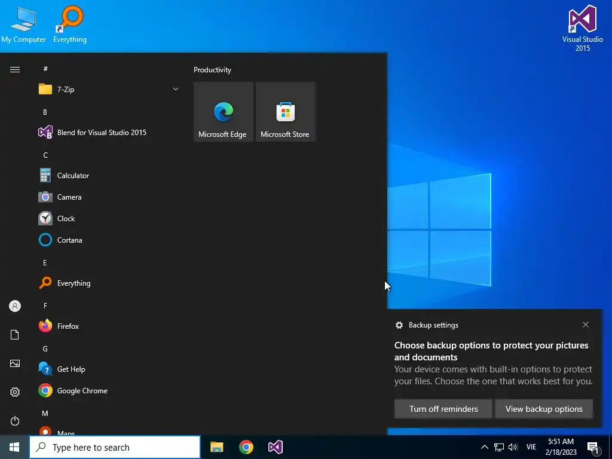Click the C letter group header

click(x=45, y=155)
